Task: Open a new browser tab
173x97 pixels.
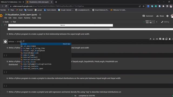Action: (56, 2)
